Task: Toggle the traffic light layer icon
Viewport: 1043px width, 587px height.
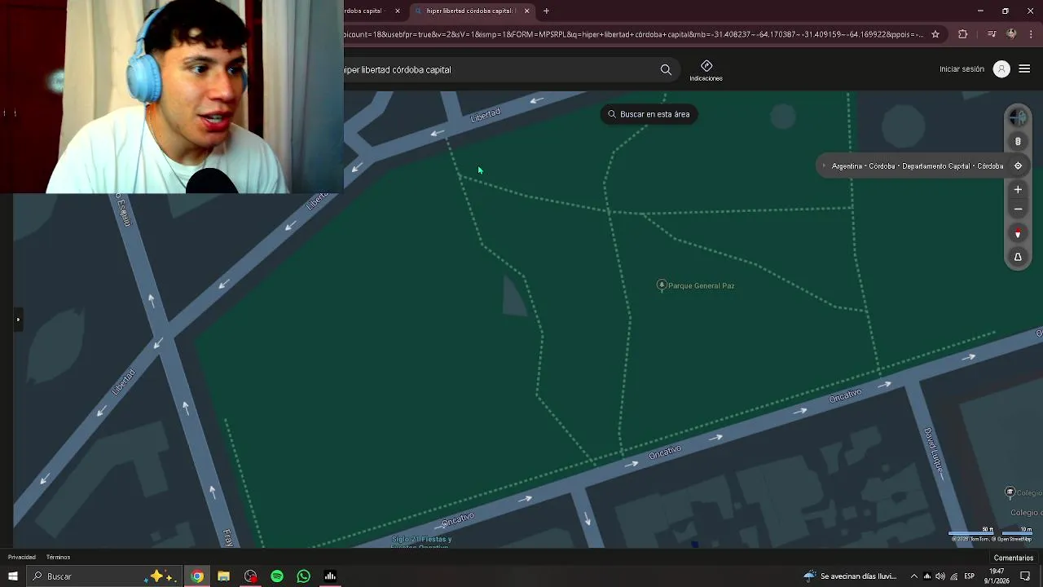Action: [1018, 142]
